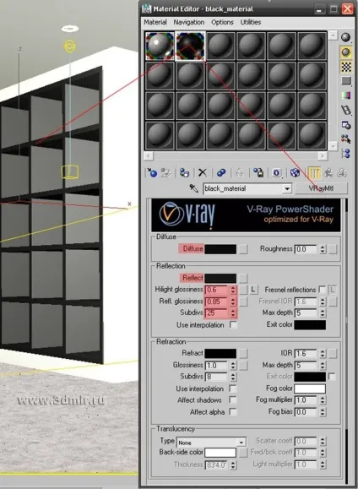The height and width of the screenshot is (489, 358).
Task: Open the Reflect color swatch
Action: (x=220, y=278)
